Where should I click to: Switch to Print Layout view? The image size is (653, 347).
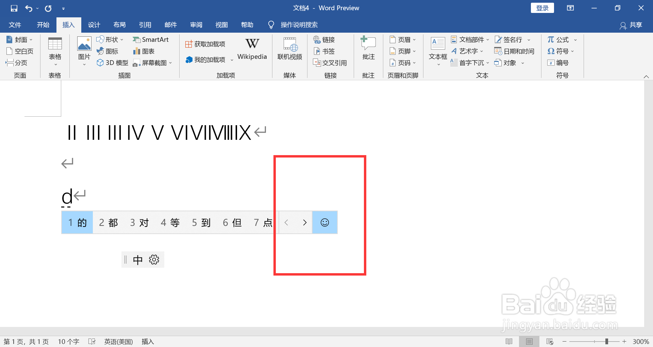point(529,342)
